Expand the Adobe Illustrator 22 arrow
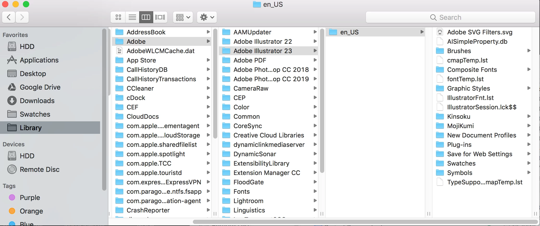The height and width of the screenshot is (226, 540). coord(315,41)
